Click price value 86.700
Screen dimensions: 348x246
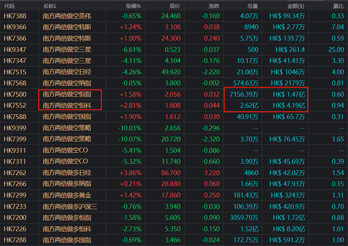(171, 173)
